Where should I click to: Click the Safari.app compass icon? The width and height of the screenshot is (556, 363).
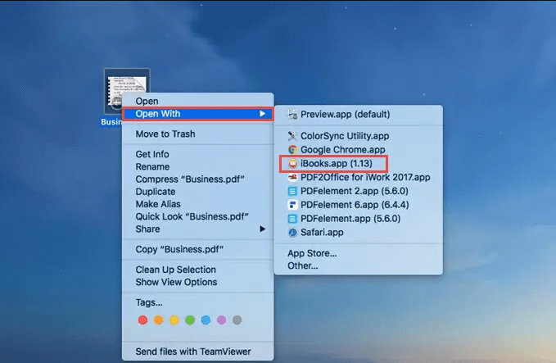pos(292,232)
